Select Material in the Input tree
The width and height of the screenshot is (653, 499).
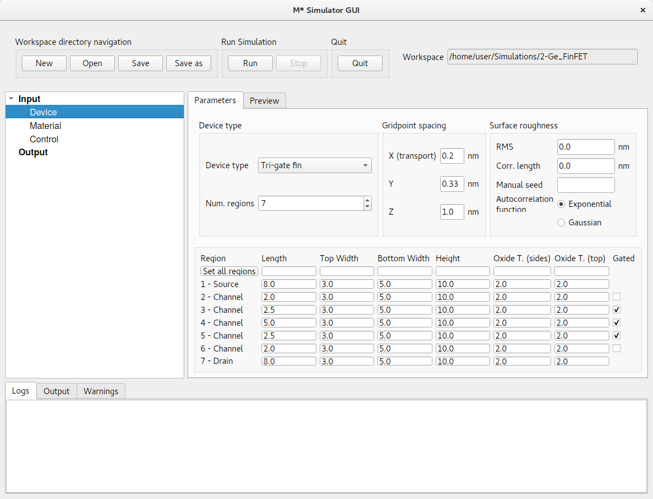click(x=45, y=126)
